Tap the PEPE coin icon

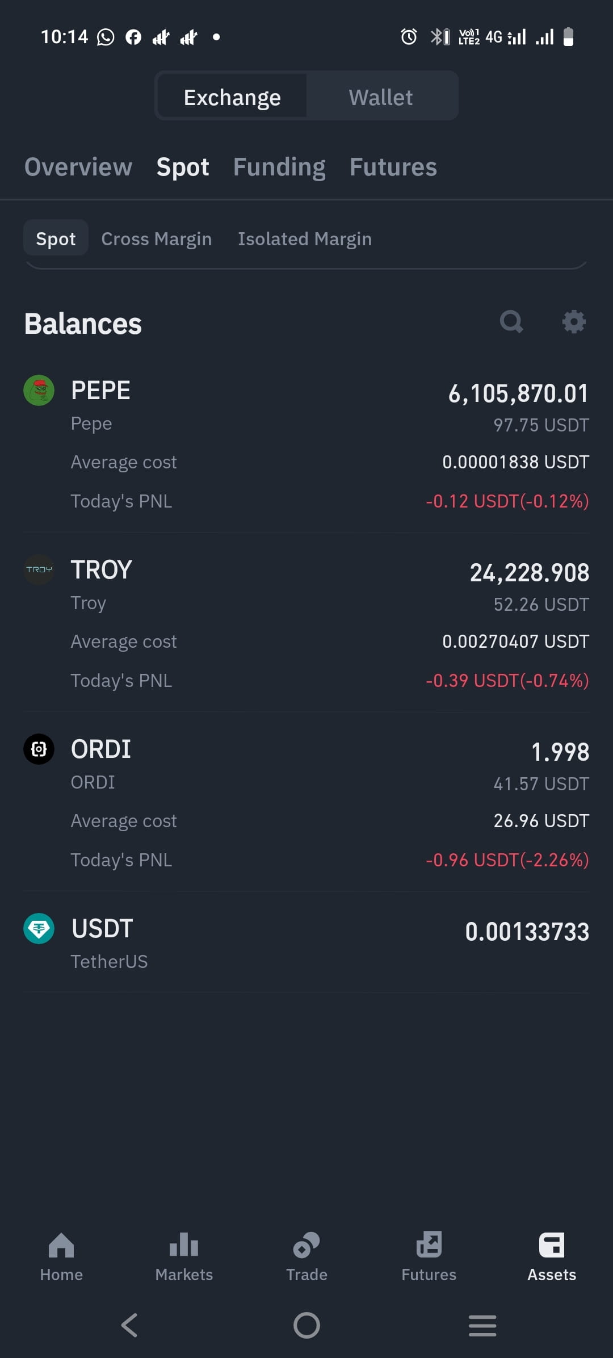pos(39,390)
